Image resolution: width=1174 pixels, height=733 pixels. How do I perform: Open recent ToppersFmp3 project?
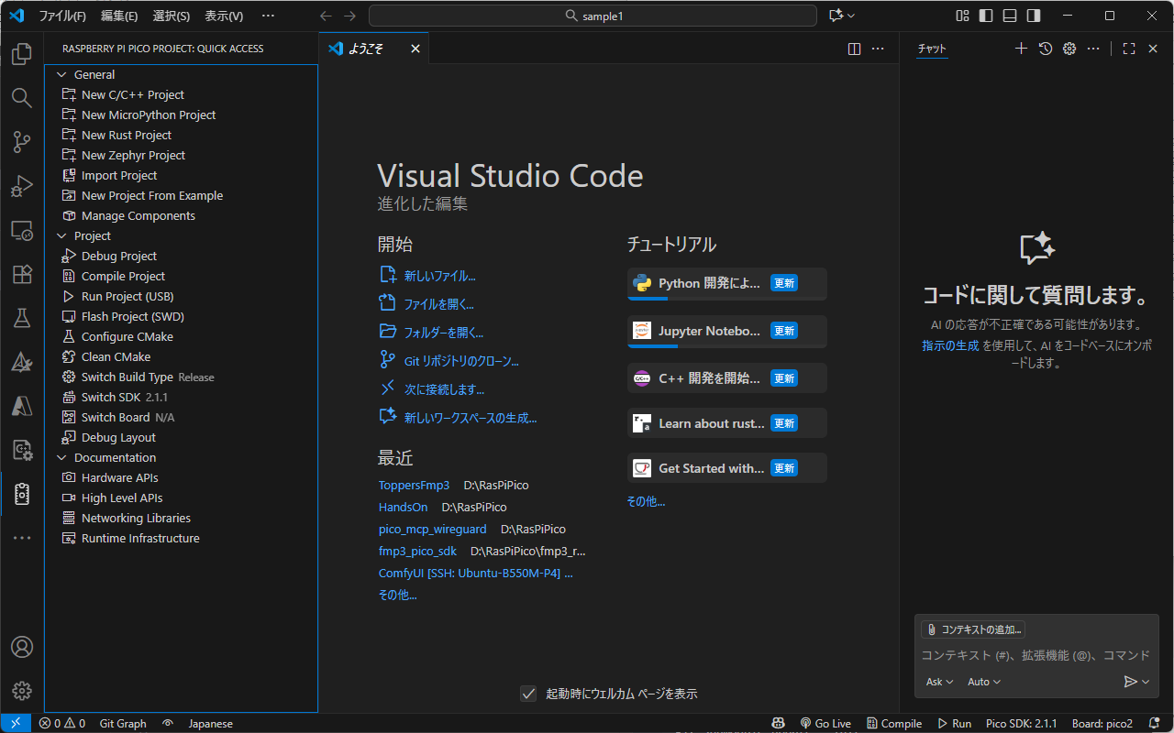click(415, 485)
